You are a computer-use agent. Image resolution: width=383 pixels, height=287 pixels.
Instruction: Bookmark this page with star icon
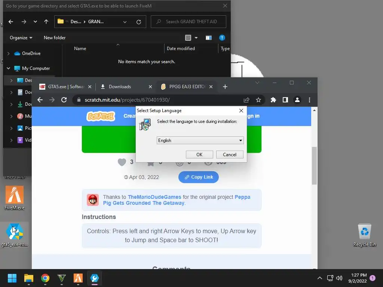pos(258,100)
